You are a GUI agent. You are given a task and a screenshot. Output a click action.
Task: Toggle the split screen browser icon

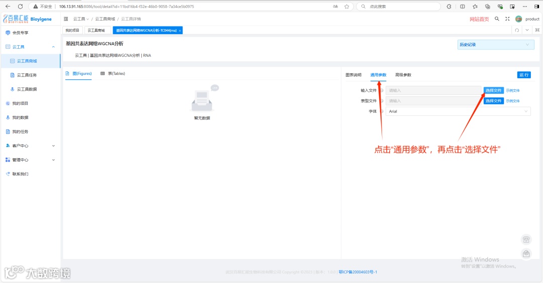point(463,6)
